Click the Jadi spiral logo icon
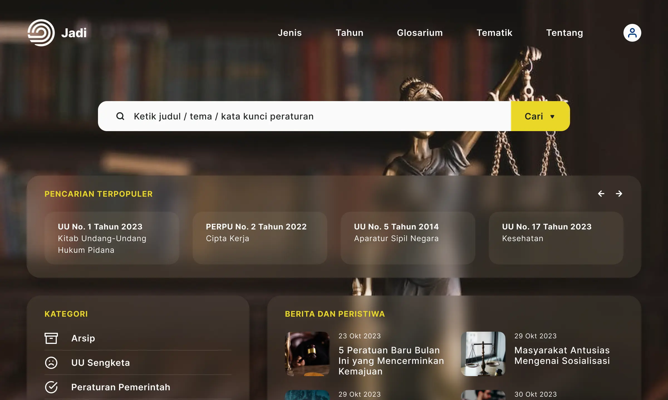The width and height of the screenshot is (668, 400). tap(41, 33)
